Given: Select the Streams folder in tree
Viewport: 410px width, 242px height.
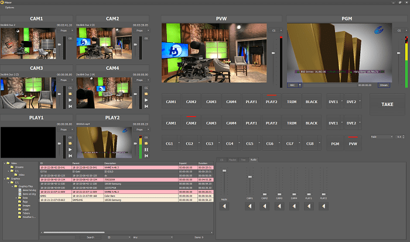Looking at the screenshot, I should point(17,167).
